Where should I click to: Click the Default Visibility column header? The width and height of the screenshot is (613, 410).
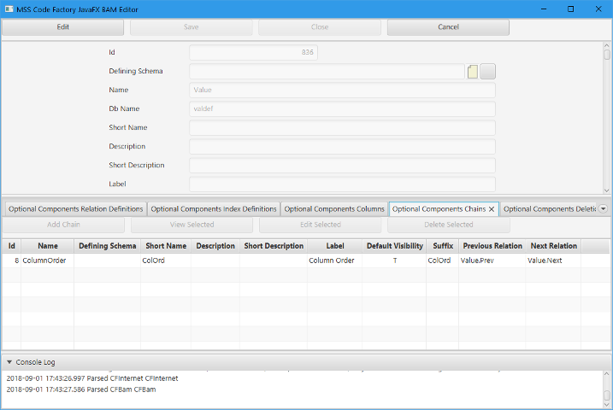pyautogui.click(x=394, y=246)
